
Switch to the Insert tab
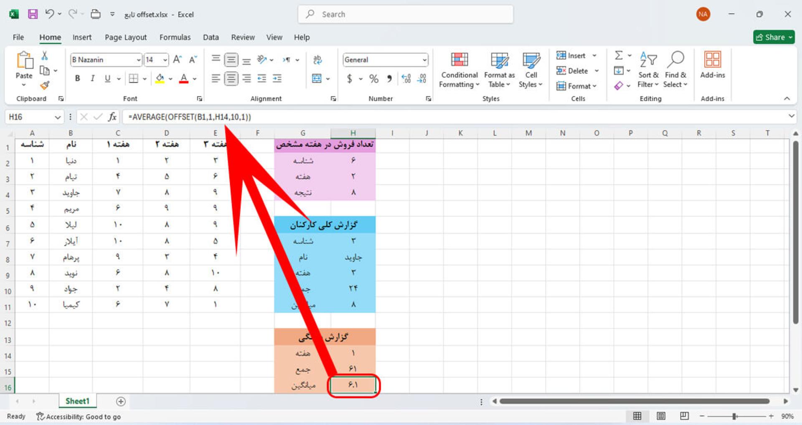pos(82,37)
